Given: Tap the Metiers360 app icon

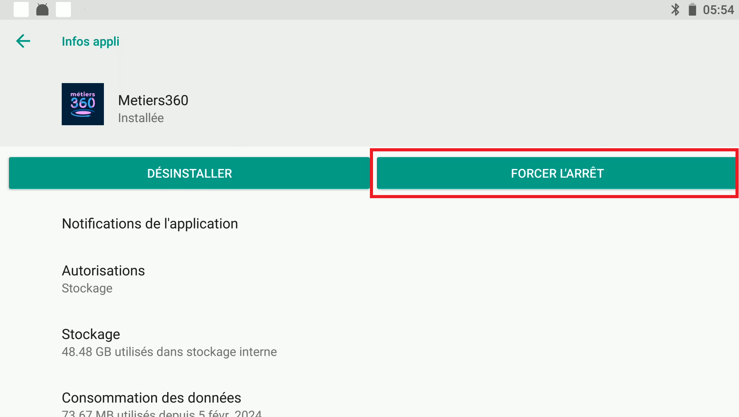Looking at the screenshot, I should click(83, 104).
